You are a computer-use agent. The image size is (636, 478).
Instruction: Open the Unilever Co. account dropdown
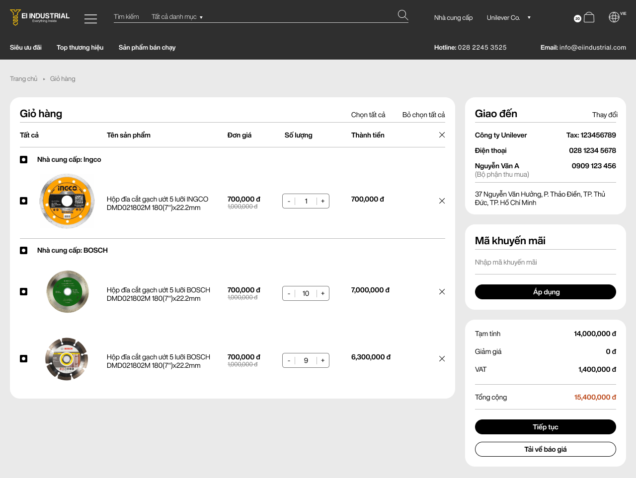point(508,17)
